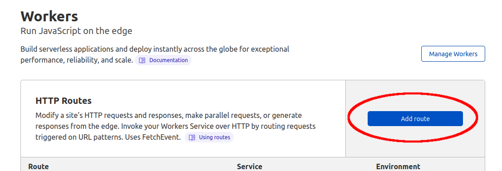This screenshot has height=171, width=502.
Task: Click the HTTP Routes section title
Action: pos(64,101)
